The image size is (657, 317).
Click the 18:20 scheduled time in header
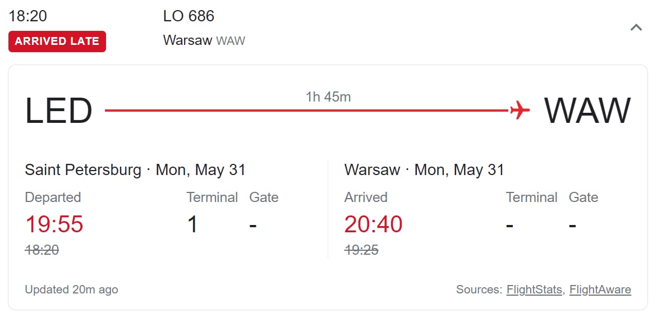pos(27,16)
